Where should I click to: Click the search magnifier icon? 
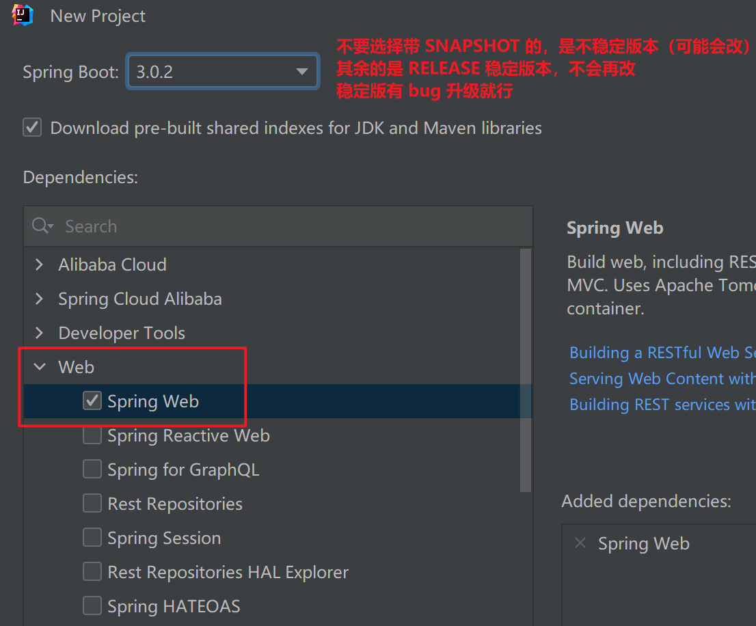pos(42,226)
